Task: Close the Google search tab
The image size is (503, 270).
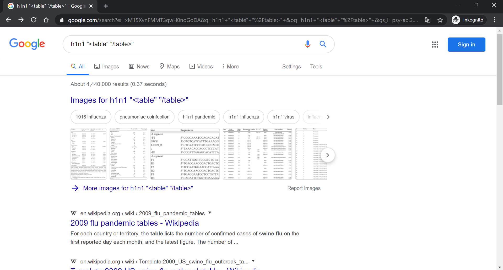Action: click(91, 6)
